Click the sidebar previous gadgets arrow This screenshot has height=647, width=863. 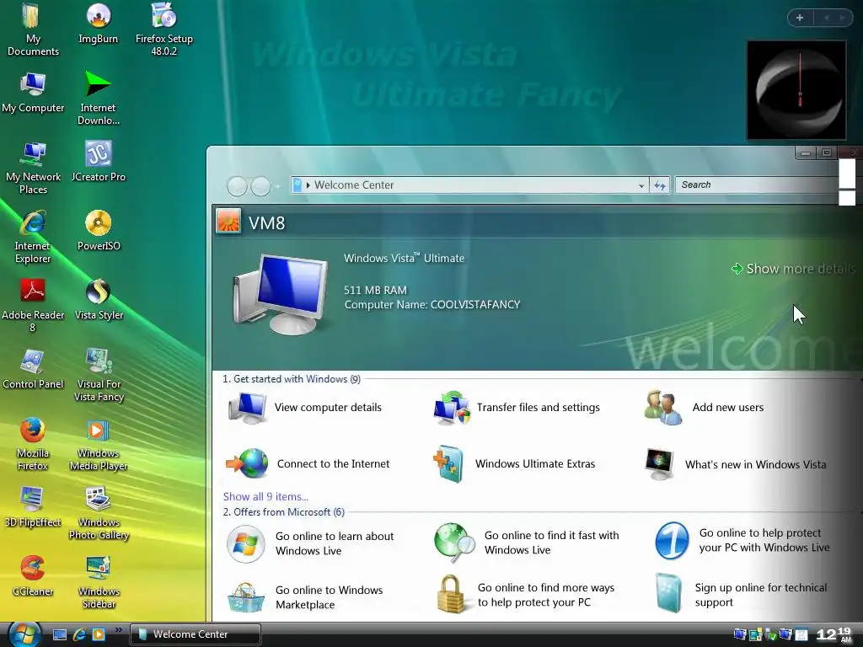826,18
